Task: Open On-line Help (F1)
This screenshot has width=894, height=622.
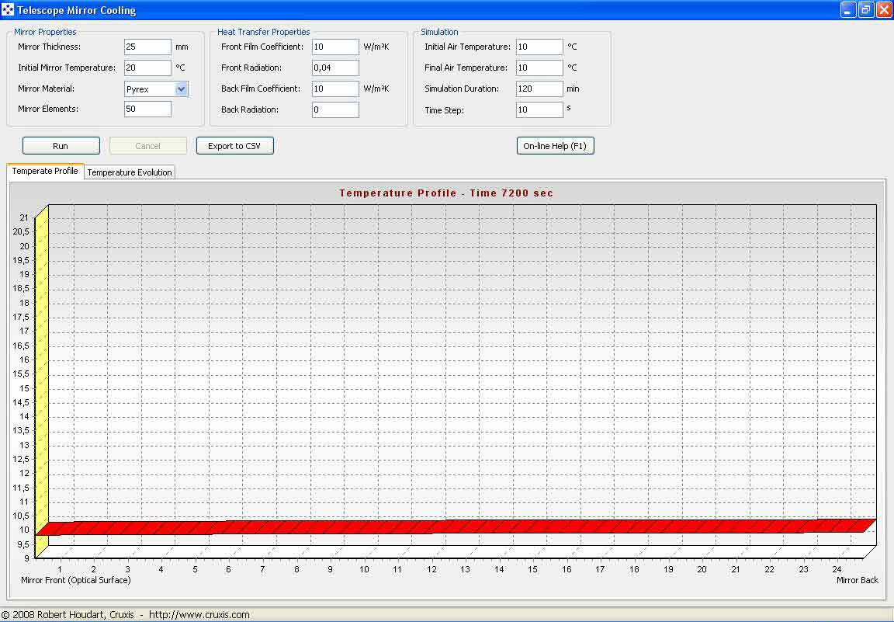Action: 555,146
